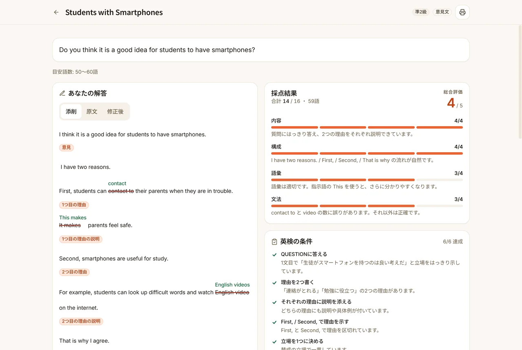Click the overall score '4 / 5'

click(455, 103)
